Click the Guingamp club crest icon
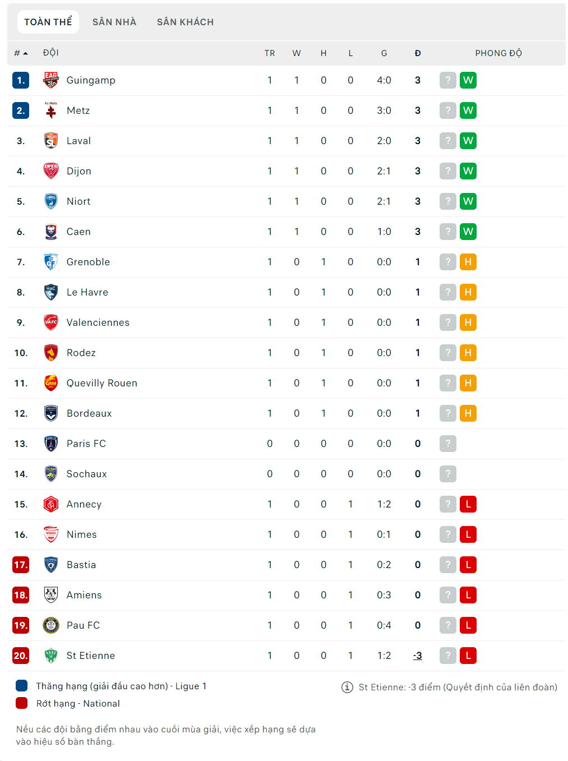 [51, 80]
